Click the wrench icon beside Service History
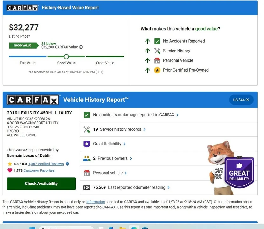The image size is (264, 229). (x=157, y=51)
